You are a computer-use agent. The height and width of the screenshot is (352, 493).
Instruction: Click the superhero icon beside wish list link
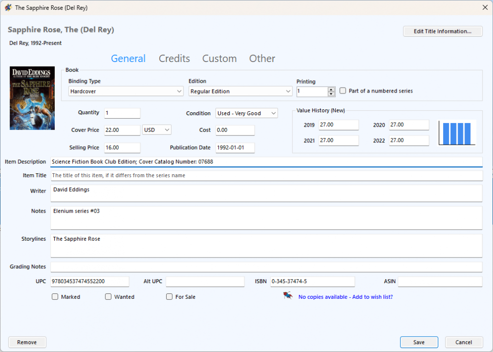click(x=288, y=296)
